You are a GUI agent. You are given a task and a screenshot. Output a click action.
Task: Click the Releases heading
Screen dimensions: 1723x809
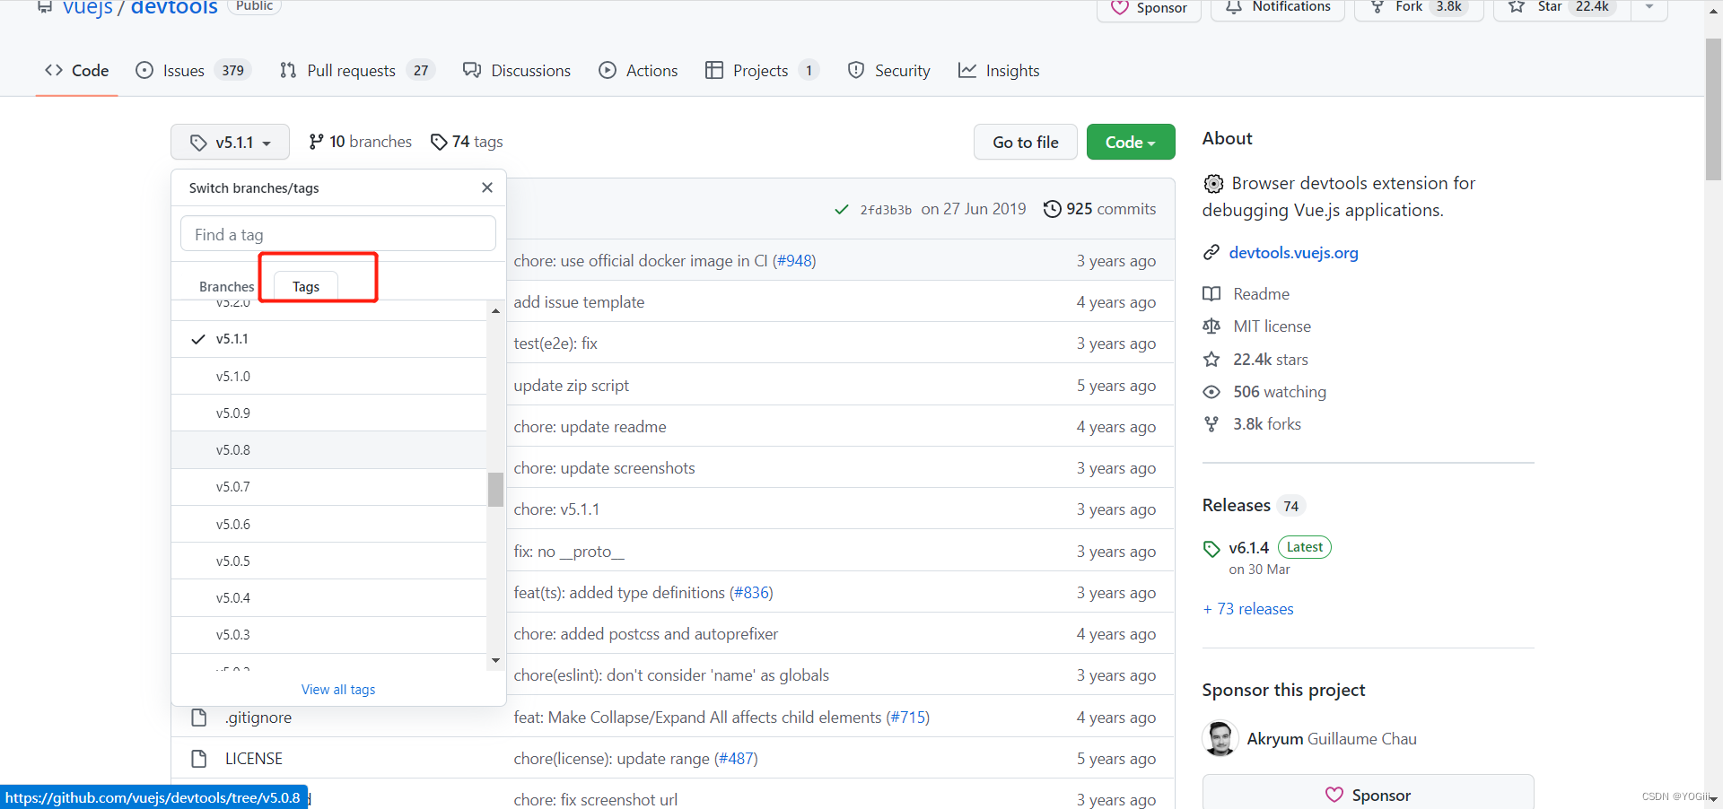pos(1236,505)
